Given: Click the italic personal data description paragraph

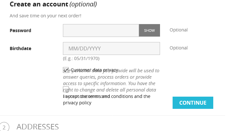Looking at the screenshot, I should click(110, 83).
